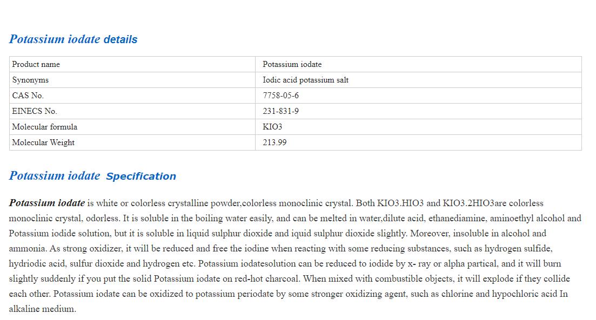Click the molecular weight value 213.99
The height and width of the screenshot is (320, 596).
click(x=274, y=142)
